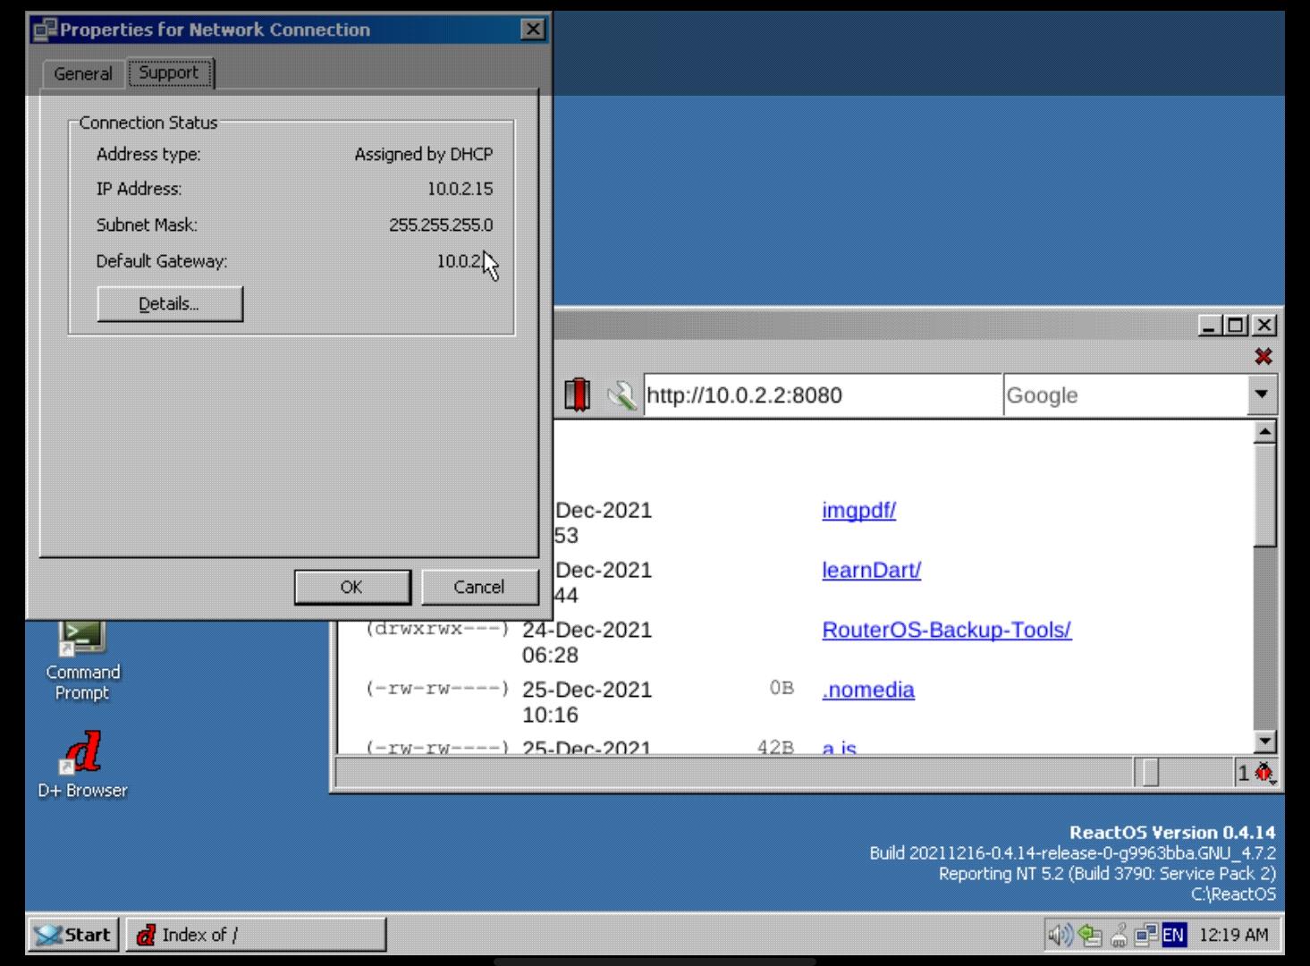Dismiss dialog with Cancel button

[x=479, y=587]
